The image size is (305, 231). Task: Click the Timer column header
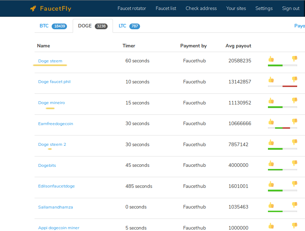[x=129, y=46]
